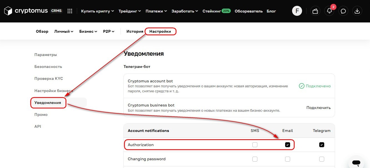Open the Блог link
Viewport: 370px width, 168px height.
[x=271, y=11]
